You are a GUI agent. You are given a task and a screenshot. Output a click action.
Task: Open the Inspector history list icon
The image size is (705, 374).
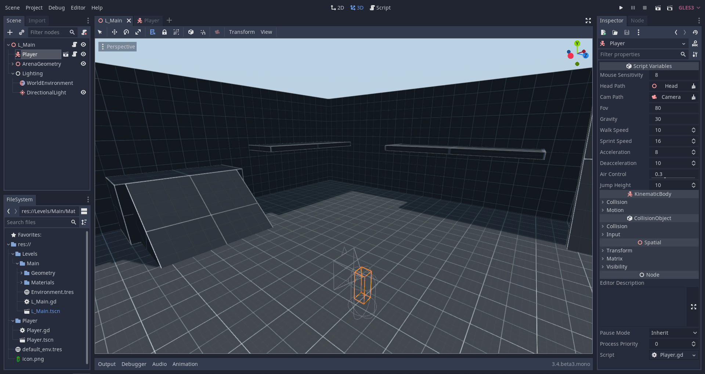pyautogui.click(x=695, y=32)
